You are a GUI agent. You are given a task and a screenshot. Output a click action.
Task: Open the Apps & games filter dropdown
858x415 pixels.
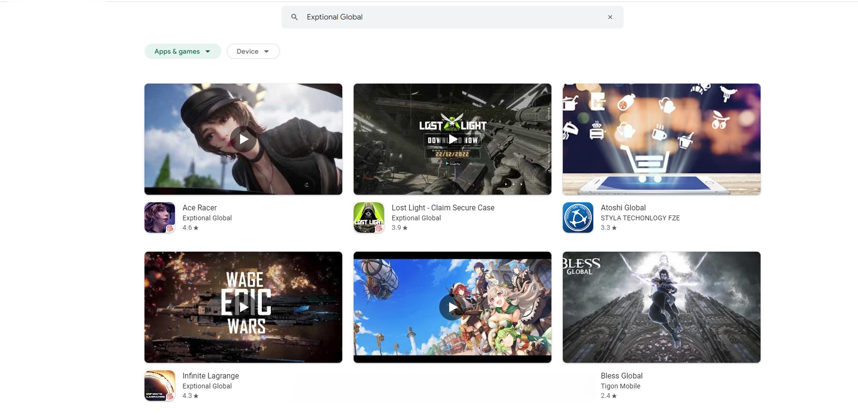pos(183,51)
